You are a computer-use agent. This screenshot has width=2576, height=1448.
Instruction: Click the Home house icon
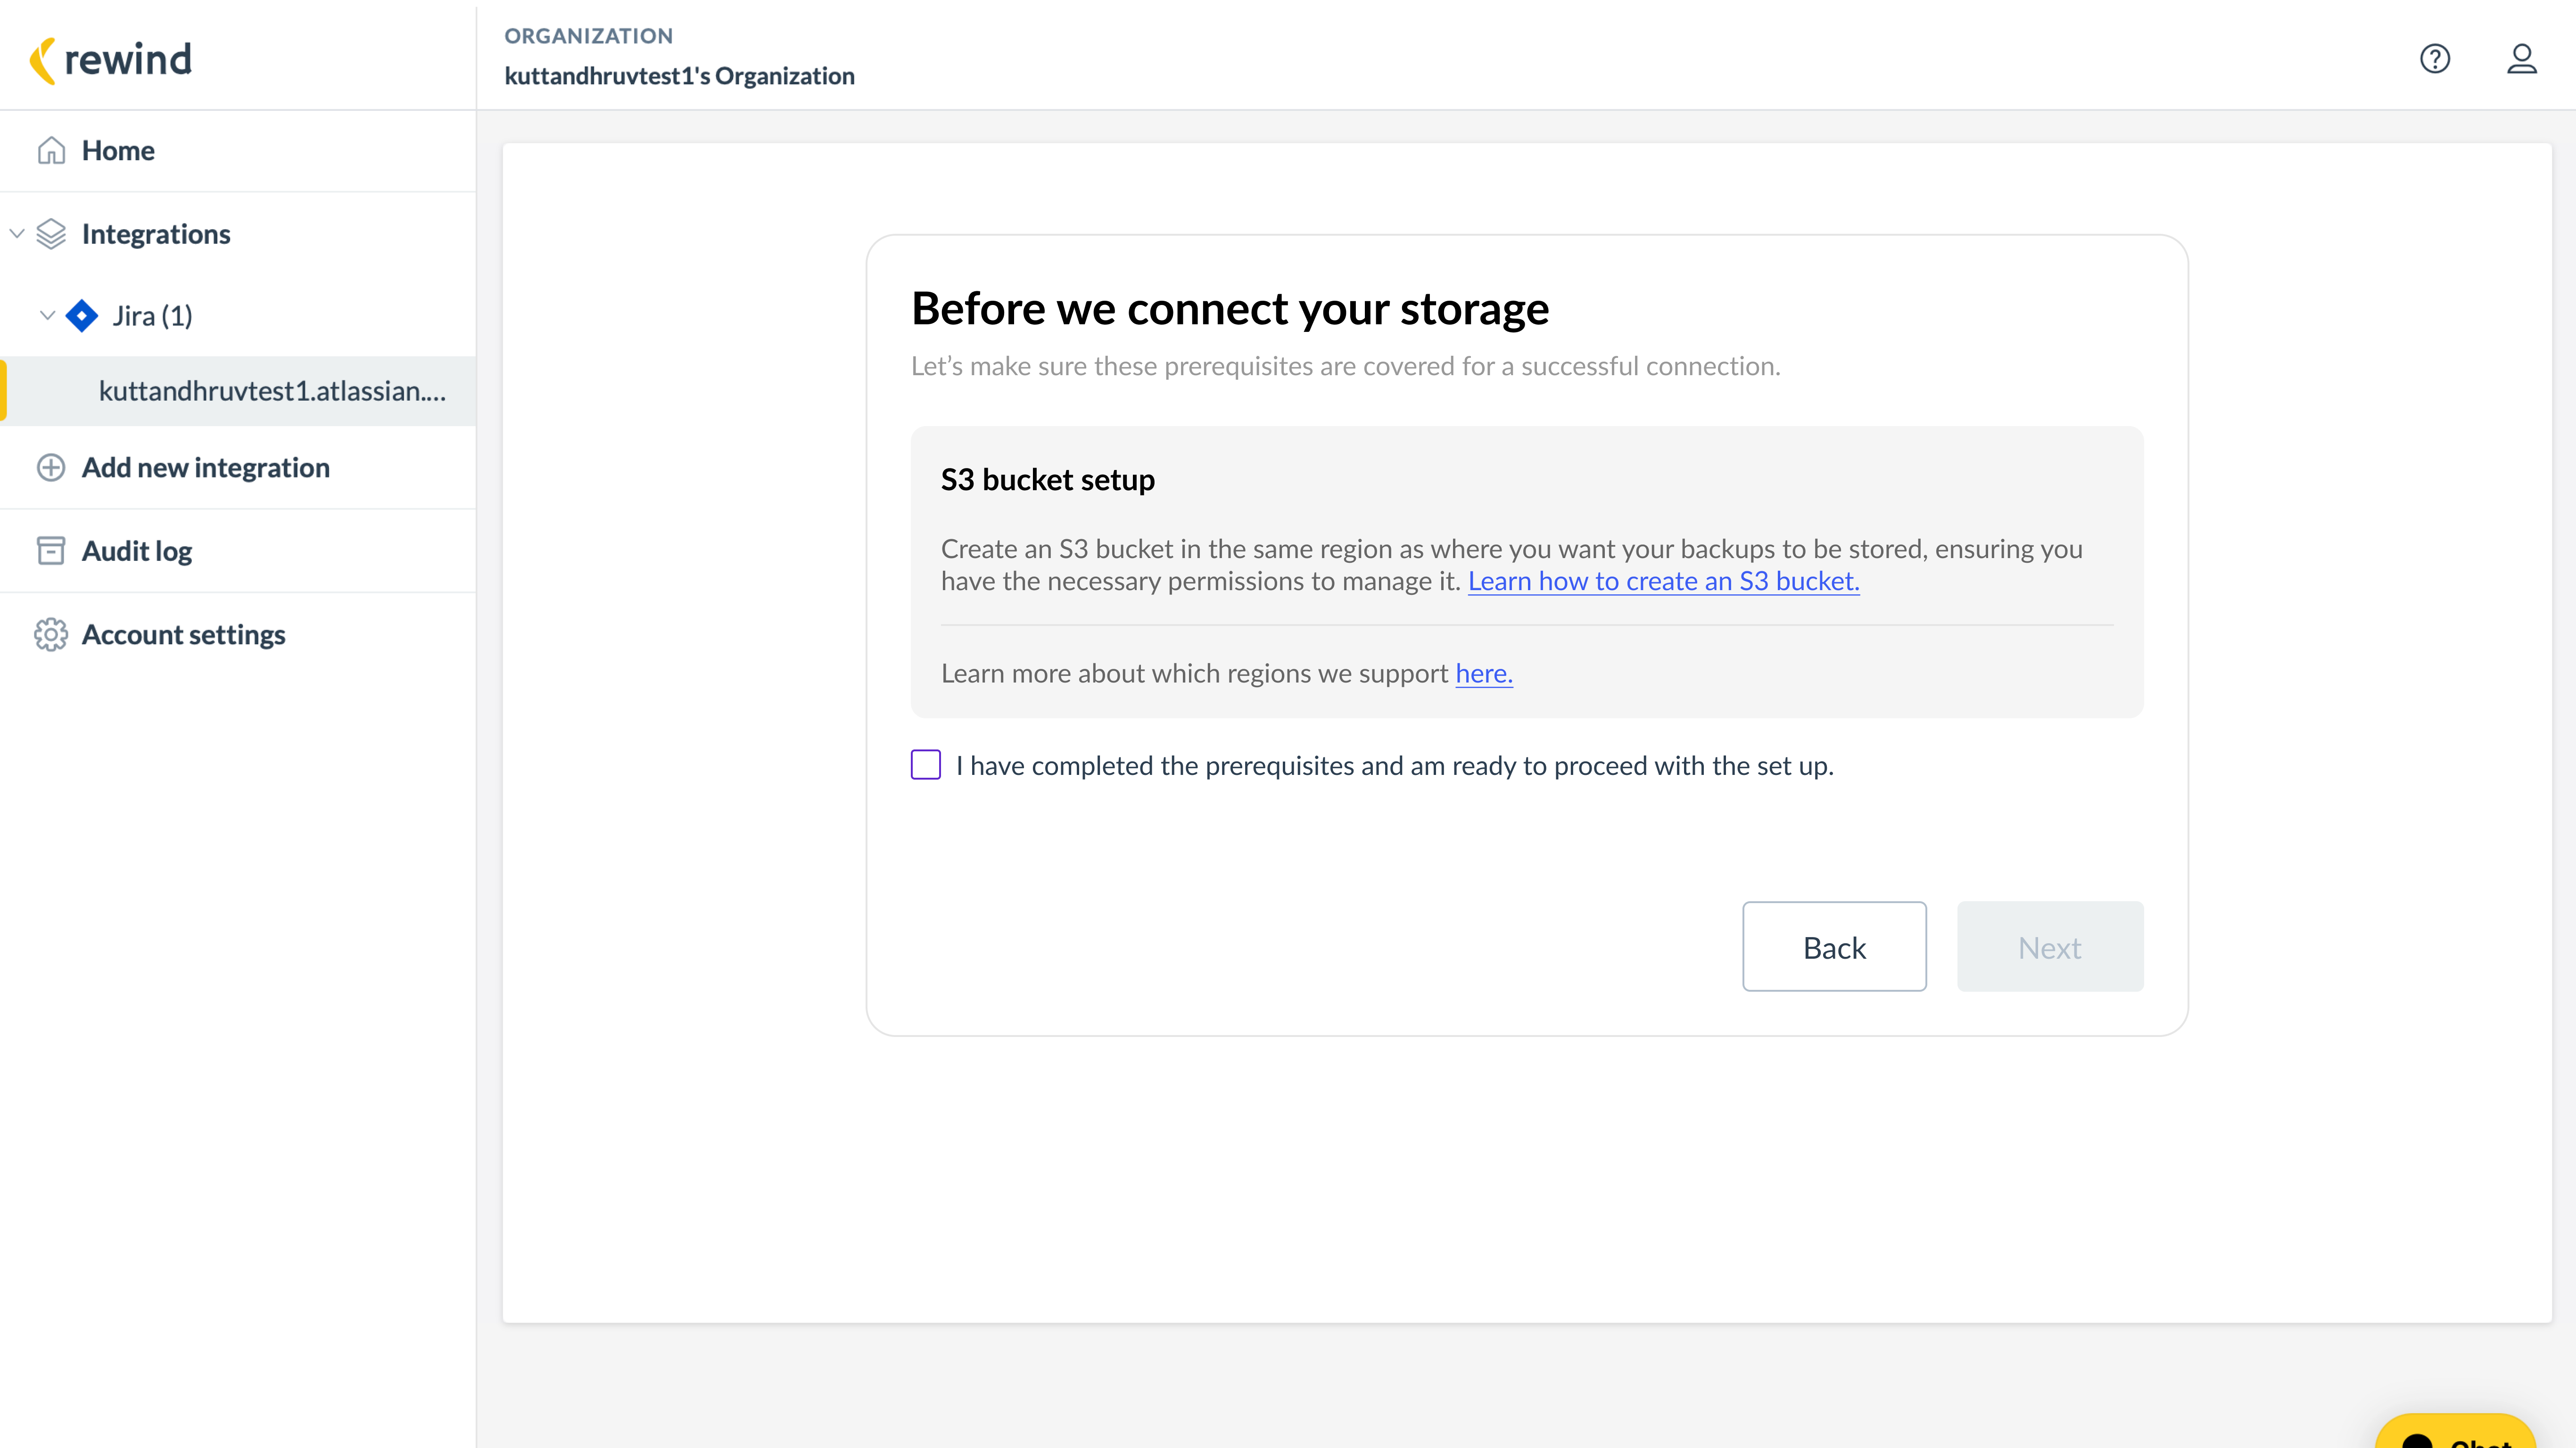pos(51,151)
